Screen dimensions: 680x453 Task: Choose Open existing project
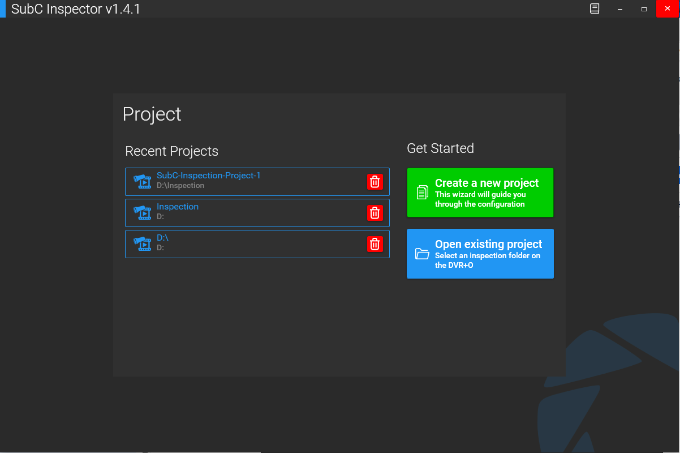click(488, 244)
